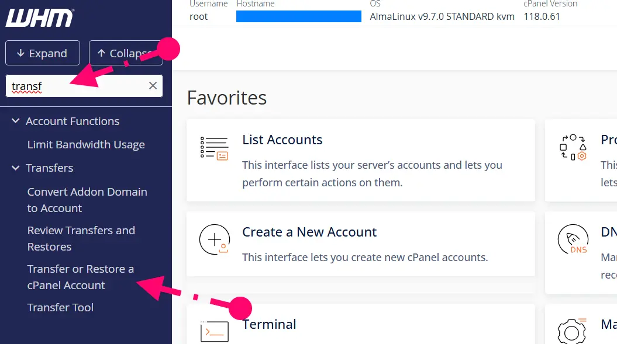Clear the sidebar search field
Screen dimensions: 617x344
(153, 86)
